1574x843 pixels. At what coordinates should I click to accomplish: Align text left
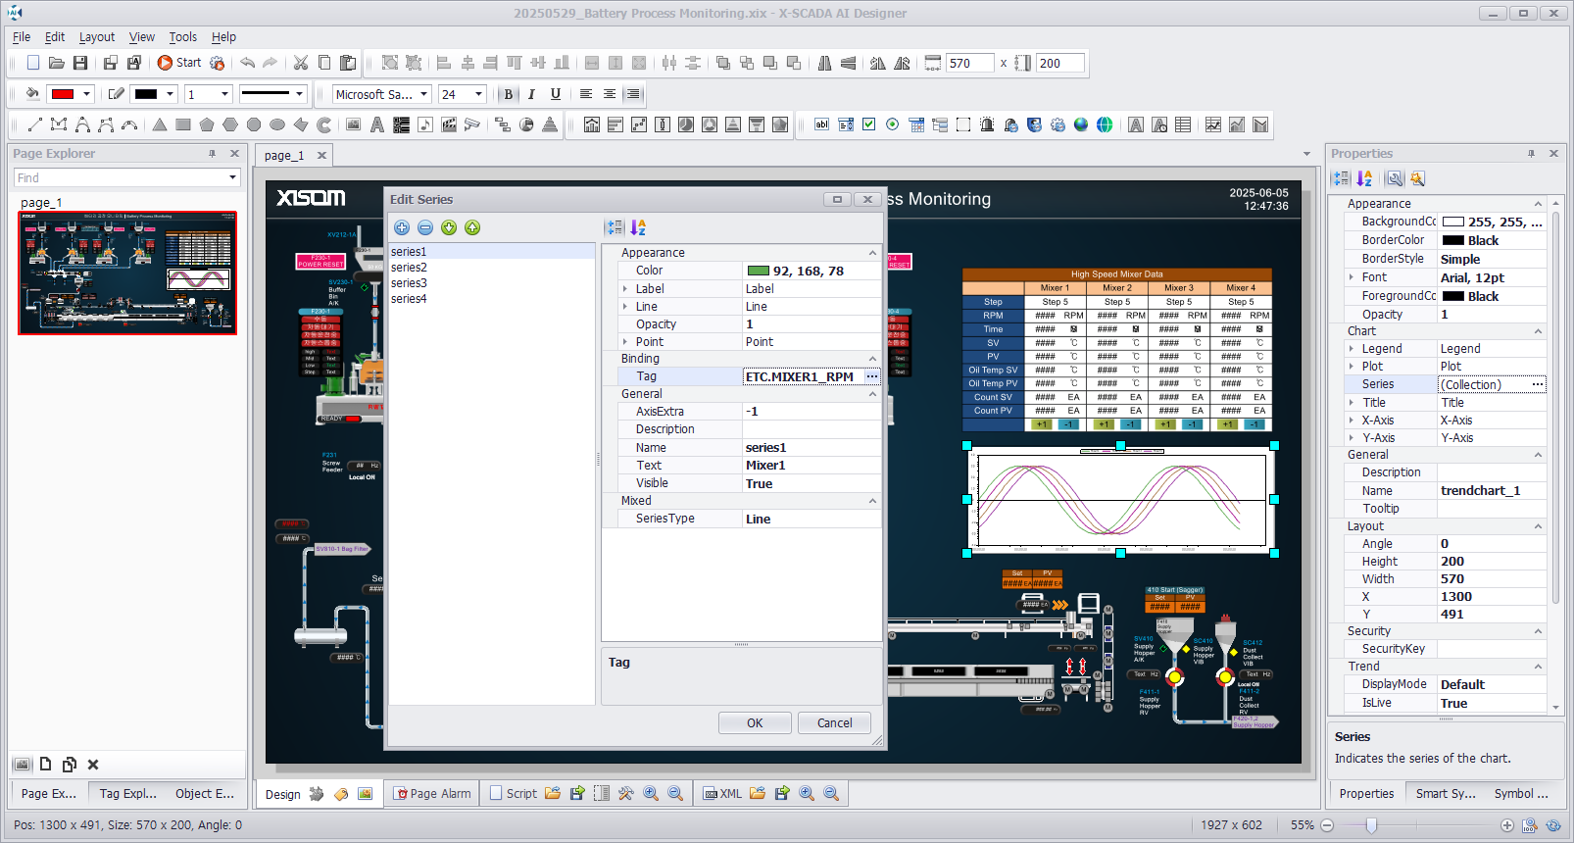click(x=585, y=94)
